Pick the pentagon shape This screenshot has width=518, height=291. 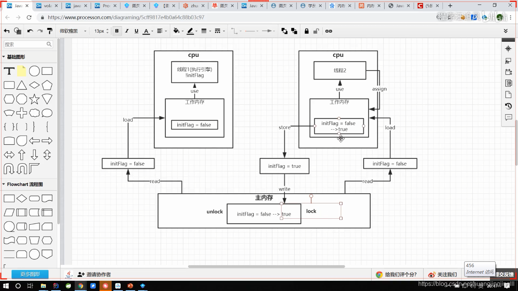[x=47, y=85]
